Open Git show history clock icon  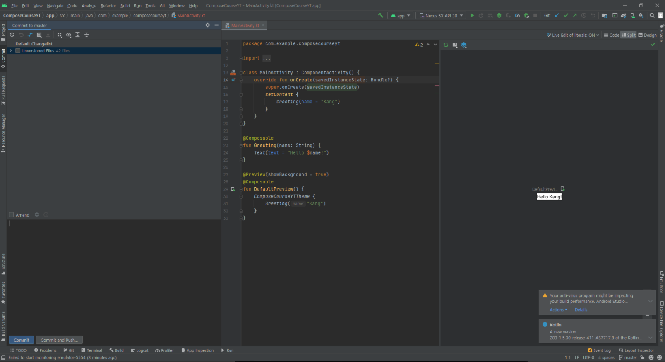(584, 15)
